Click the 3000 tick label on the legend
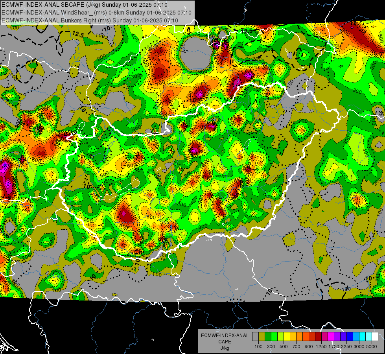The image size is (385, 354). point(359,347)
